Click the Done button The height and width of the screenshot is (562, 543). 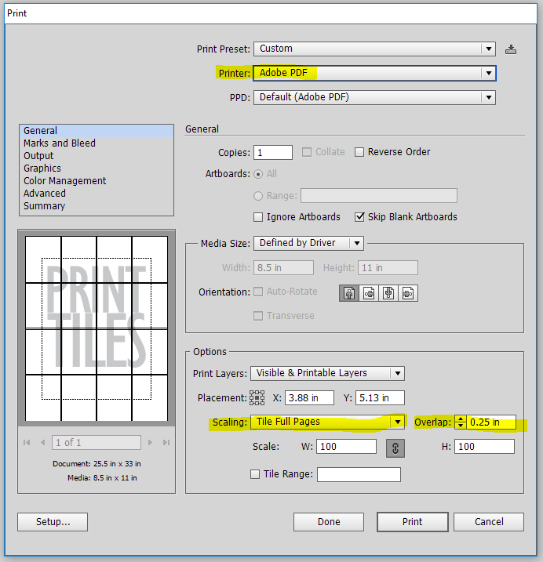(328, 522)
